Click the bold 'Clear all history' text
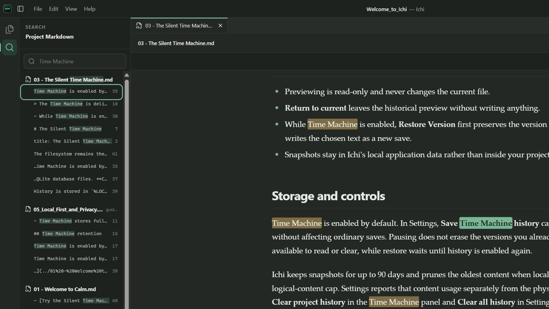The width and height of the screenshot is (549, 309). tap(486, 302)
